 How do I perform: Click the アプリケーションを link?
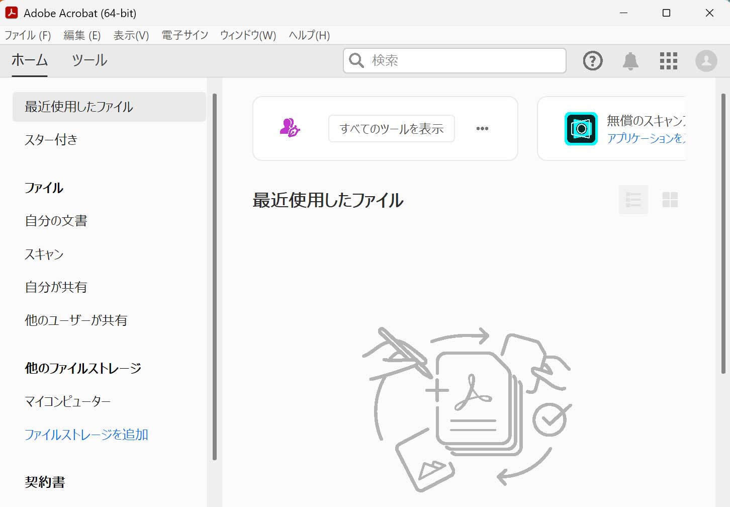coord(646,138)
